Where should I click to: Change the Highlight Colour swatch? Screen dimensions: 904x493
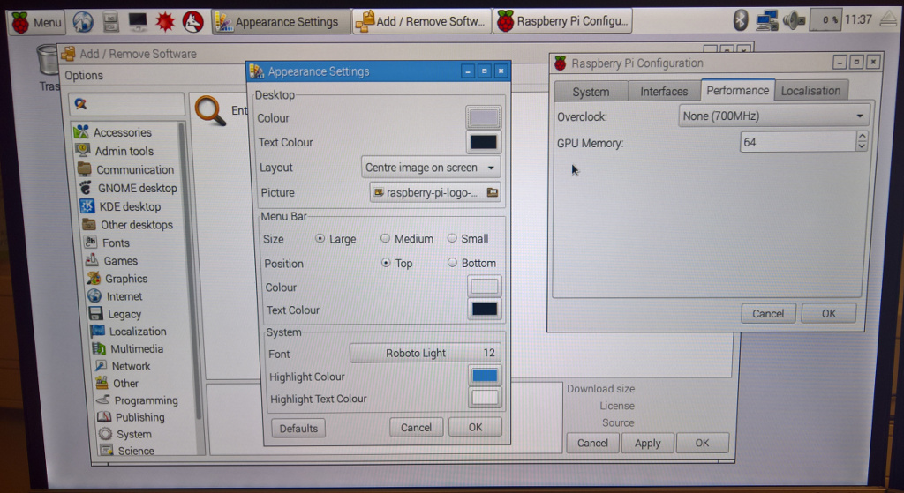(485, 376)
